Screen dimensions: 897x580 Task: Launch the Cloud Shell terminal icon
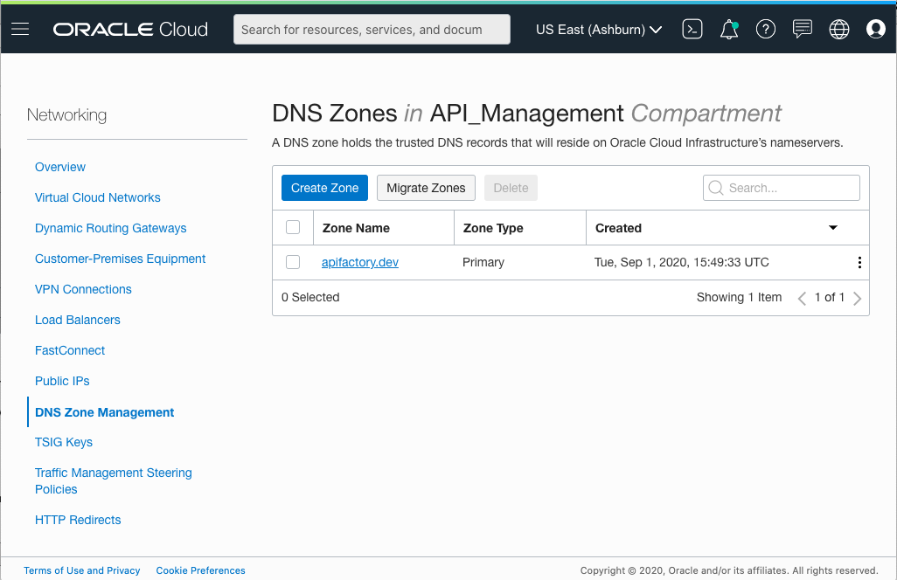692,29
